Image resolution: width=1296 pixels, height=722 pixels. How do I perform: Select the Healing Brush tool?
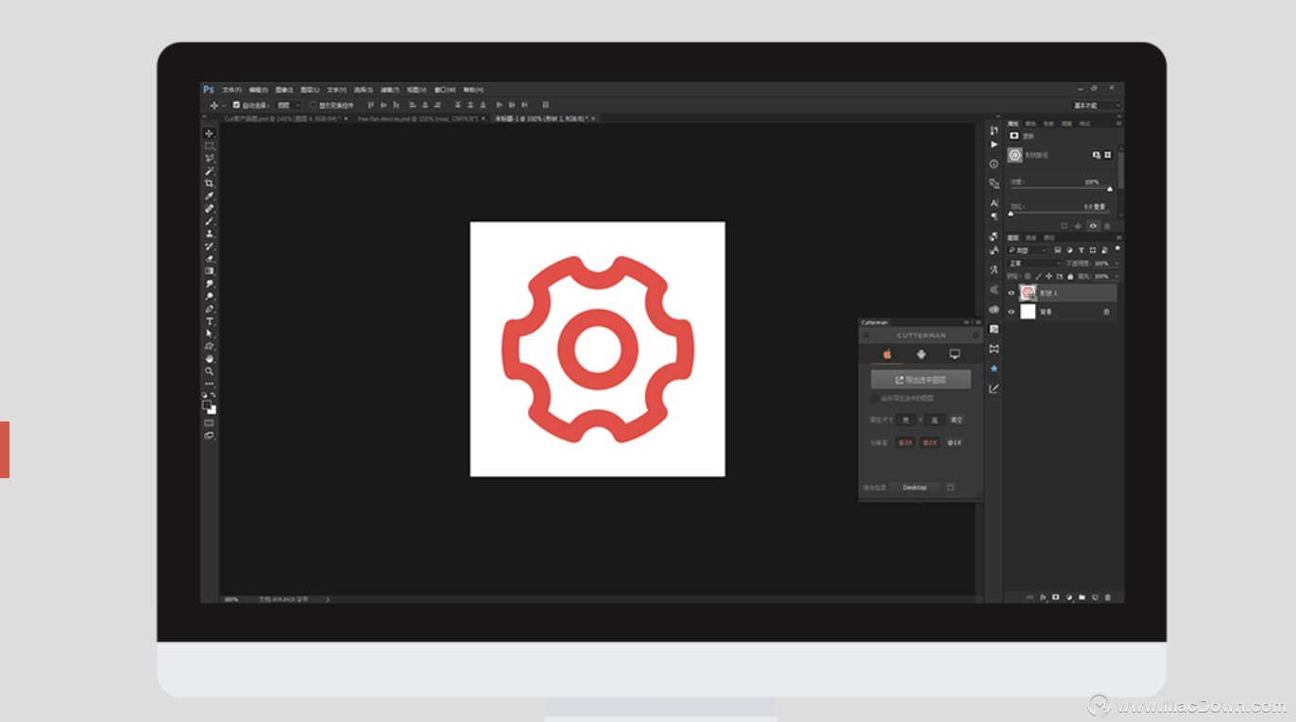[209, 209]
